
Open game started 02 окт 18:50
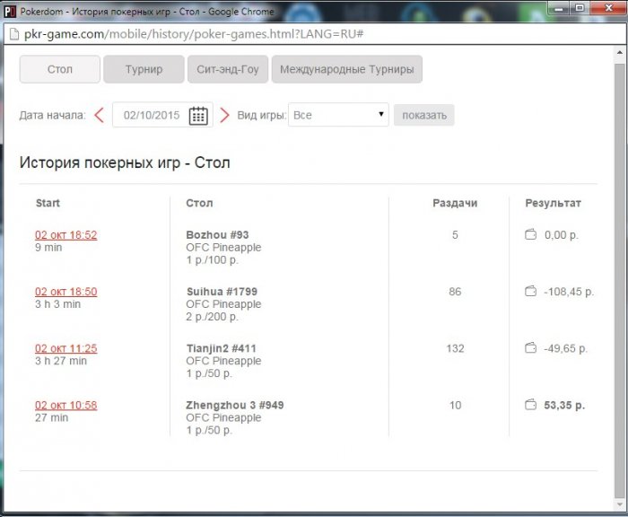(x=66, y=292)
